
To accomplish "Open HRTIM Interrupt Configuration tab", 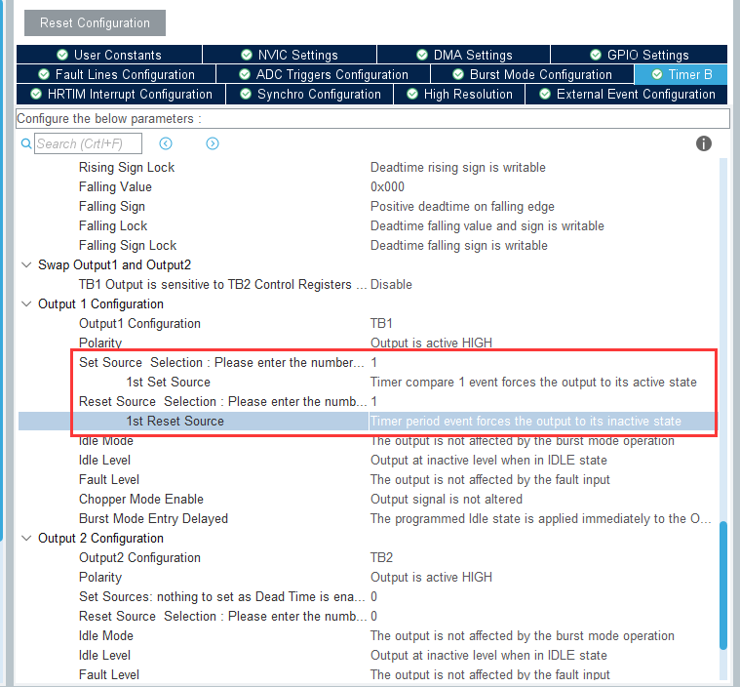I will pos(121,94).
